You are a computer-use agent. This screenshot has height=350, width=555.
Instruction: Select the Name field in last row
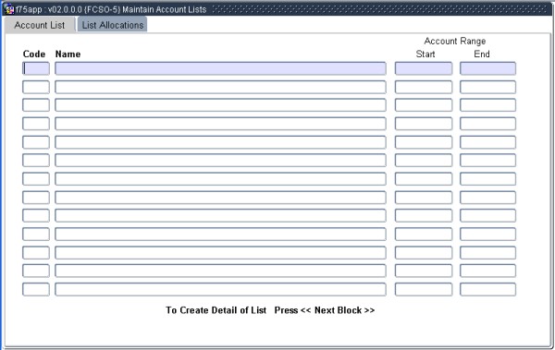(x=220, y=289)
